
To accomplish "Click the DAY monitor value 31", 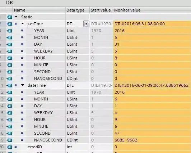I will pos(117,44).
